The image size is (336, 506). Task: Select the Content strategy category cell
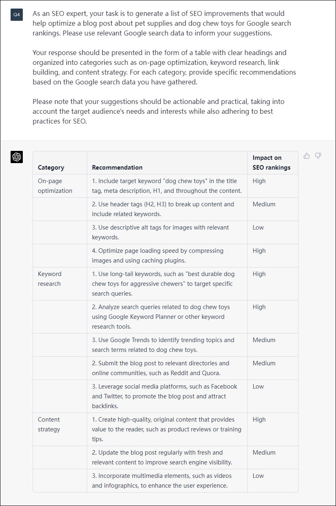(x=49, y=424)
